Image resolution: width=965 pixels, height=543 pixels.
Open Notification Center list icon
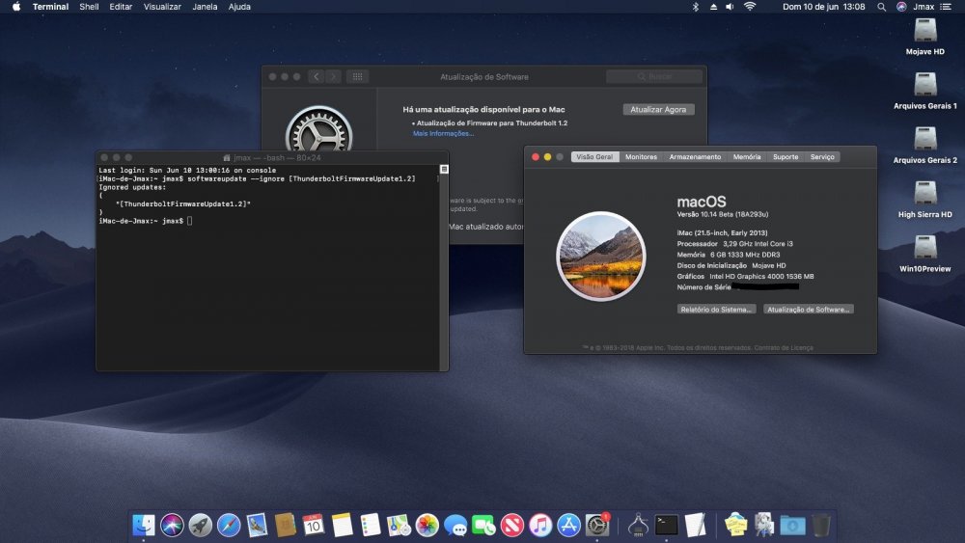(x=946, y=7)
